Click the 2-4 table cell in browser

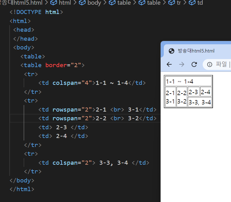[206, 92]
